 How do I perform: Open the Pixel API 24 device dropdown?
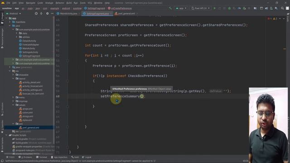200,8
